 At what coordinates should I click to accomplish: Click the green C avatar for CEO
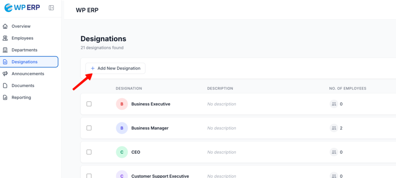[x=122, y=152]
